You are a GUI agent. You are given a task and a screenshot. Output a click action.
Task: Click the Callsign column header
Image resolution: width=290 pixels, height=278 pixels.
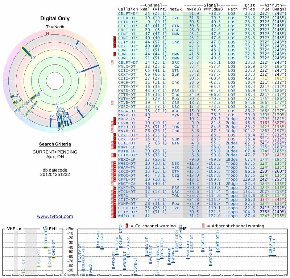point(128,9)
